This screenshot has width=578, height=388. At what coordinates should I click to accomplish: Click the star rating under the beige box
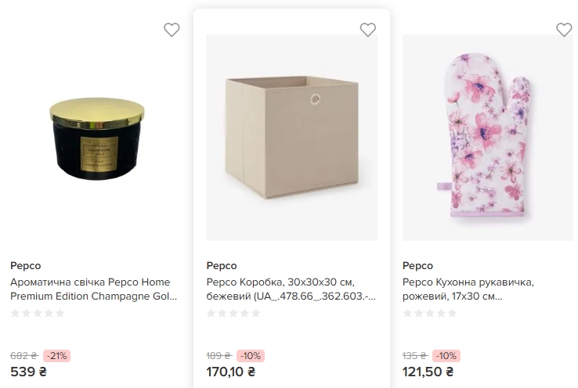tap(233, 313)
